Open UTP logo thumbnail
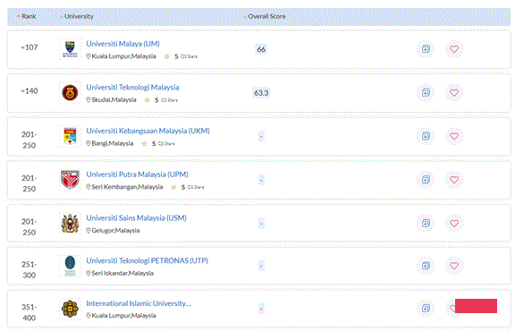515x331 pixels. coord(70,266)
